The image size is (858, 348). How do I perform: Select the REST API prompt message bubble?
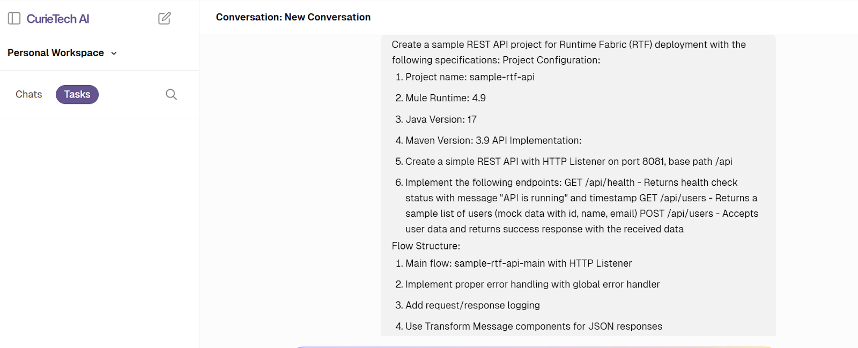(x=578, y=185)
